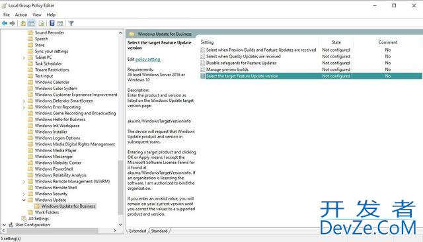Click the Show/Hide action pane icon
This screenshot has height=242, width=423.
coord(60,23)
